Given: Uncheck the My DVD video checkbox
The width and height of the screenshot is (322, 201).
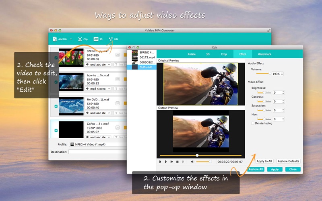Looking at the screenshot, I should [x=56, y=106].
